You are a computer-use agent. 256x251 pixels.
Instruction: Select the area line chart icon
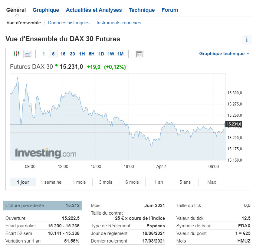28,54
